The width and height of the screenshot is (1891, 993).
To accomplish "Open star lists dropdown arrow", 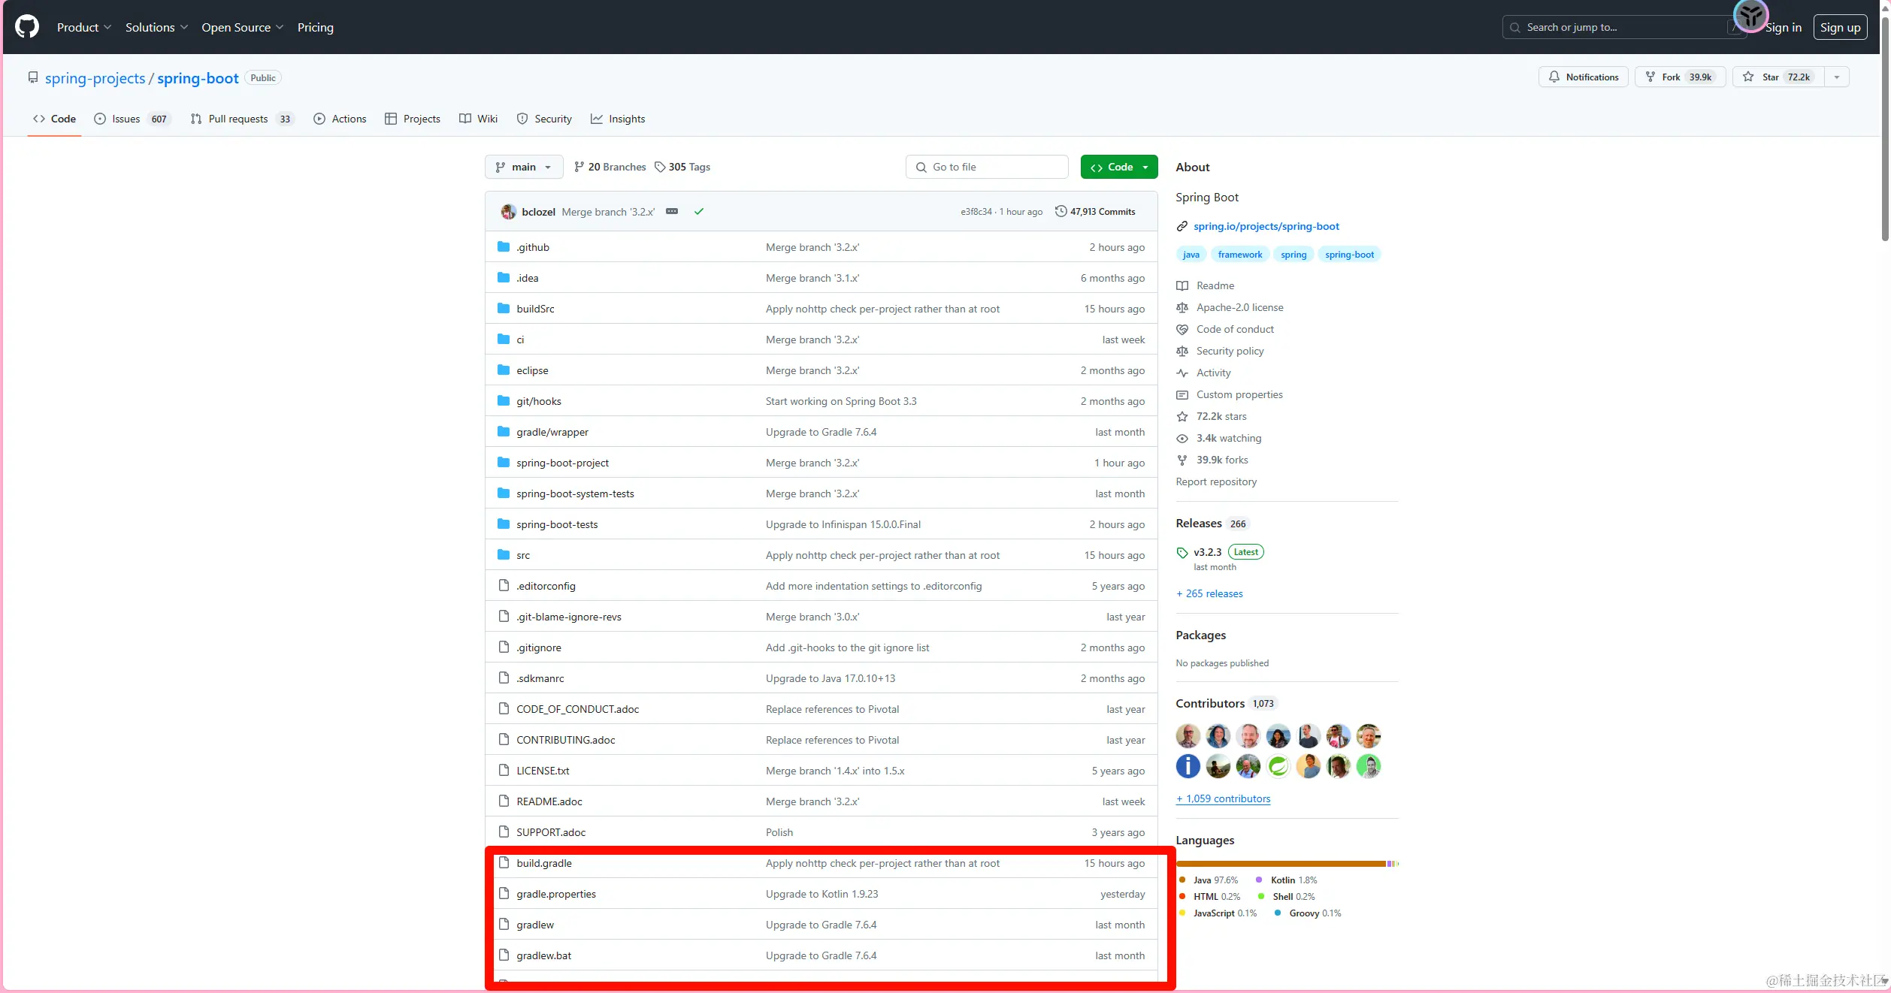I will pos(1836,77).
